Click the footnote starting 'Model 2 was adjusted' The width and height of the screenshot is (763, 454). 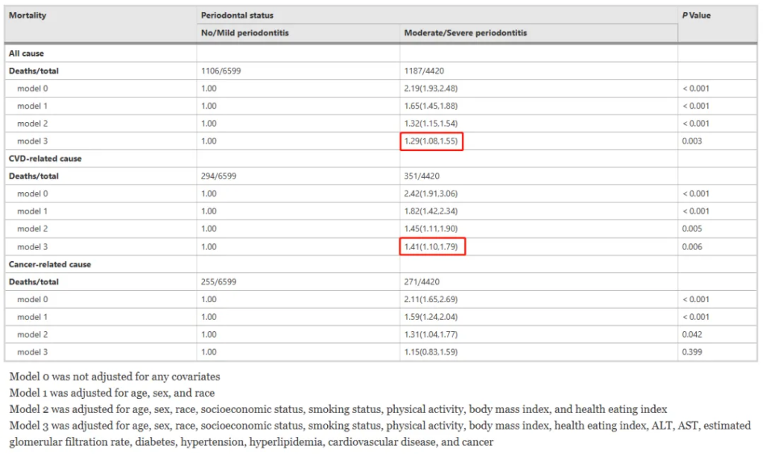coord(338,409)
